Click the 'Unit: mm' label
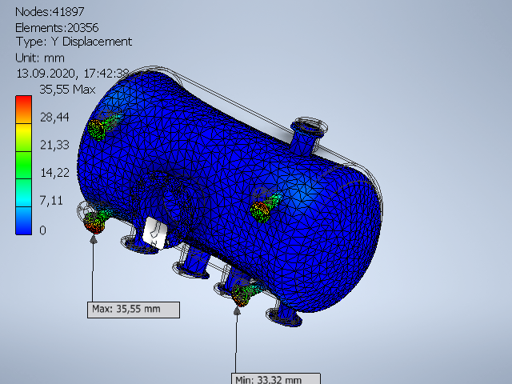Screen dimensions: 512x384 coord(40,58)
